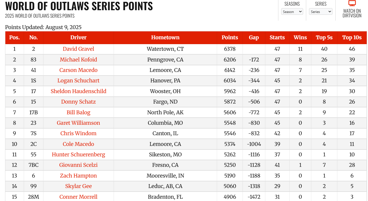Screen dimensions: 368x201
Task: Click the Hometown column header
Action: click(165, 37)
